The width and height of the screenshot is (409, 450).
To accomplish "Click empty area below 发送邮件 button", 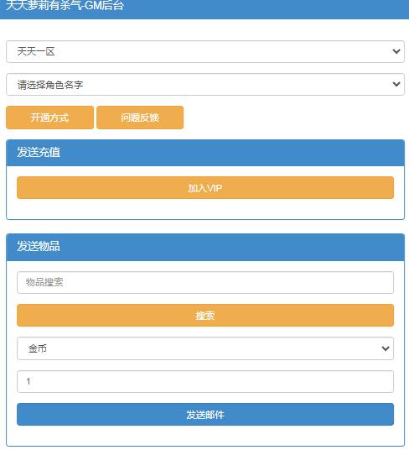I will (205, 436).
